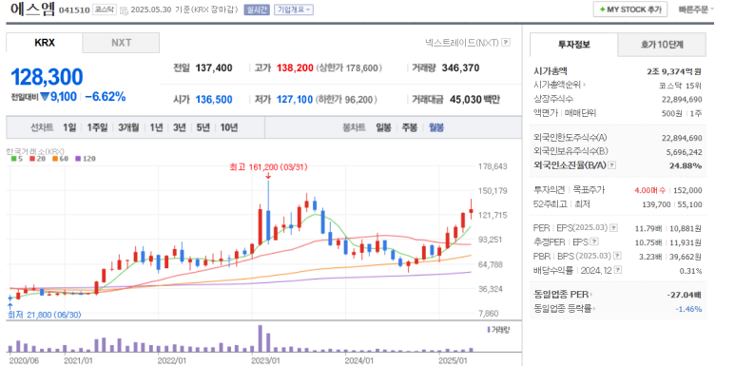Click help icon beside 추정PER EPS
Viewport: 735px width, 366px height.
tap(595, 241)
